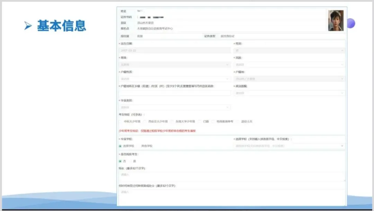Open the 选择学校 search dropdown
Screen dimensions: 374x211
289,146
